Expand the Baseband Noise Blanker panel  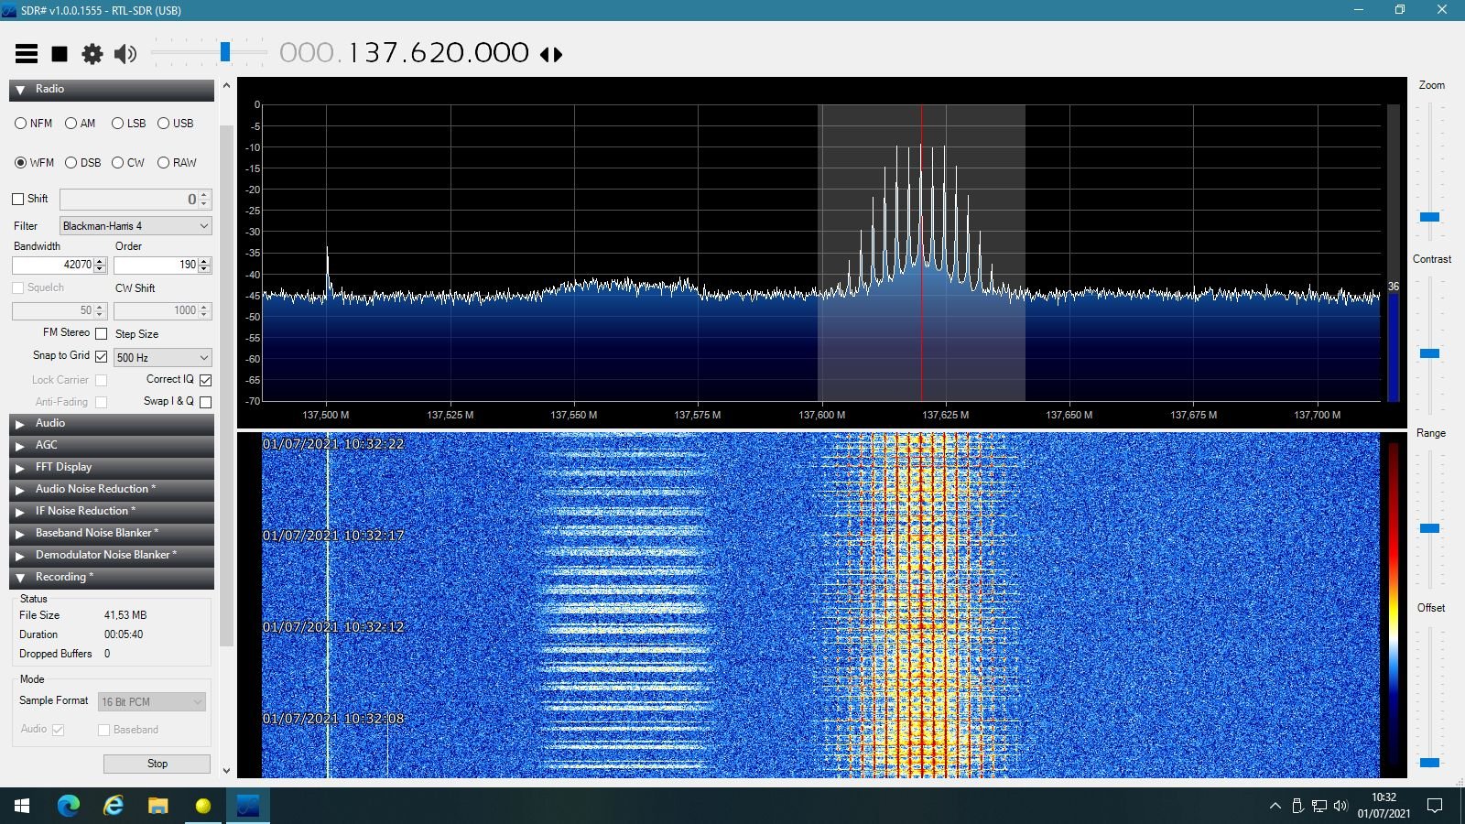[x=112, y=534]
